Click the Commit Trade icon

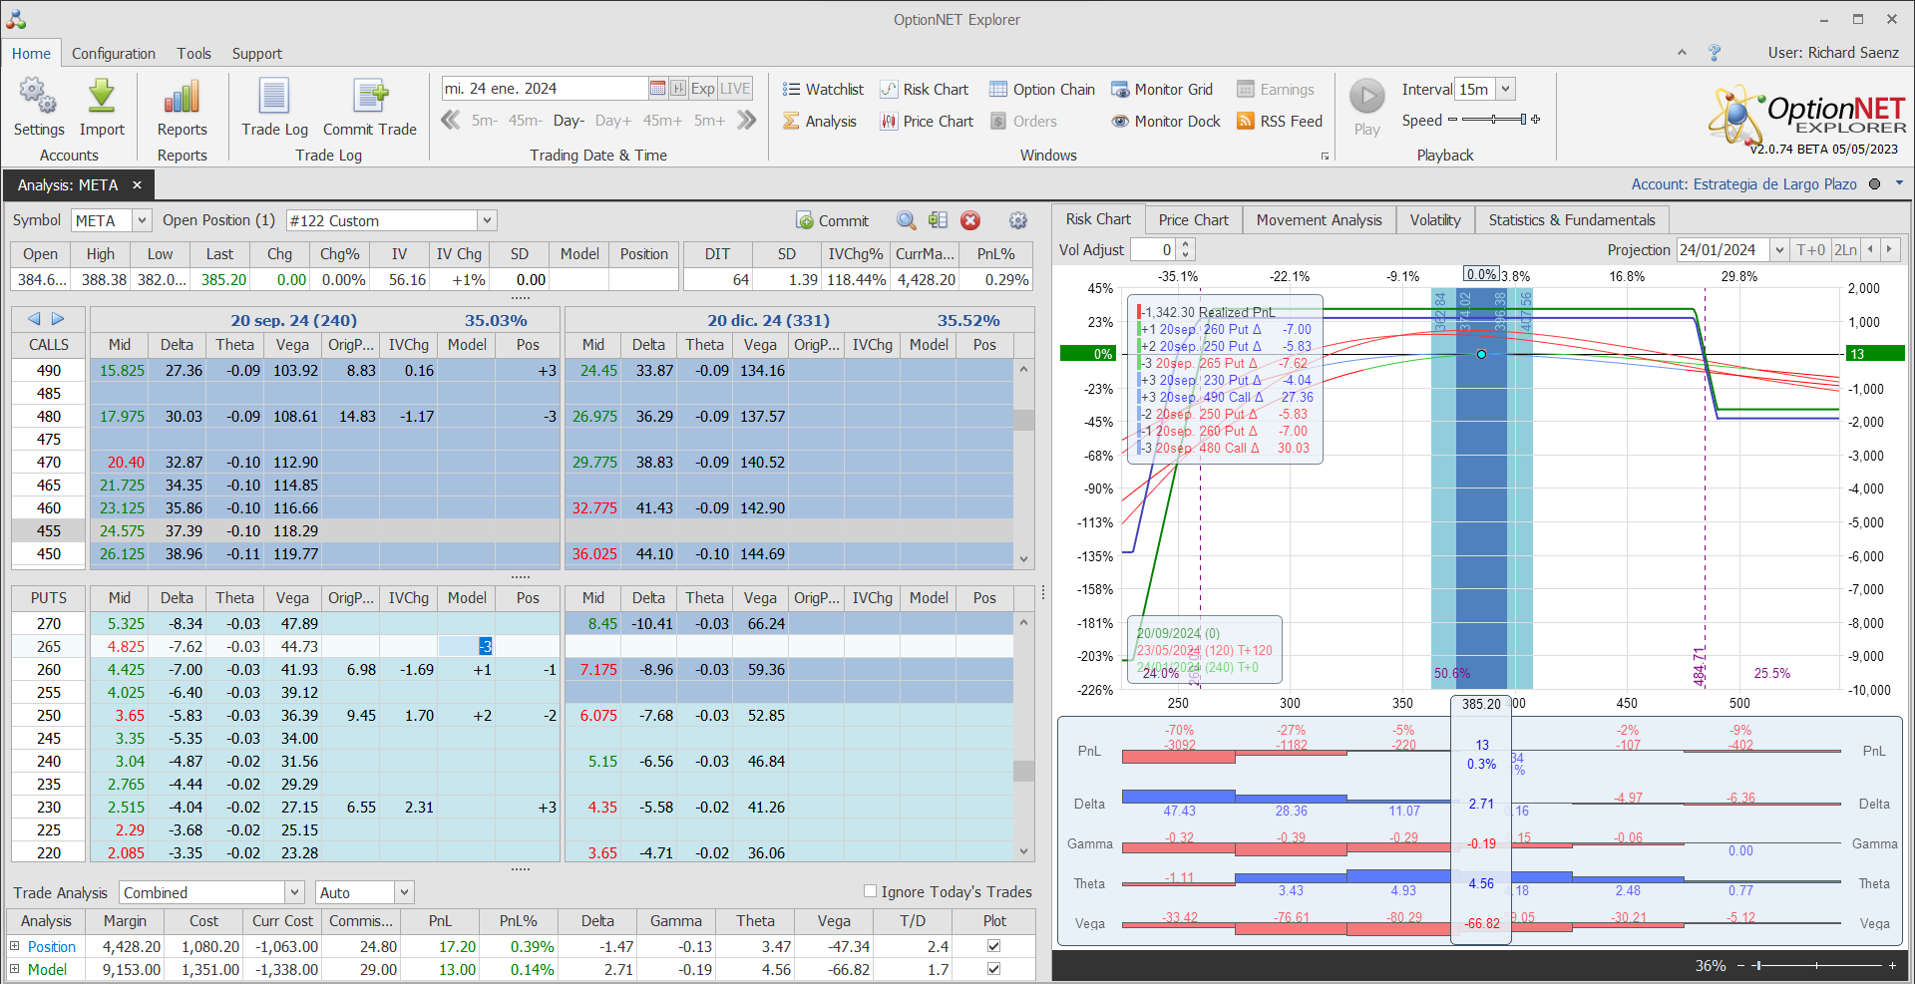pyautogui.click(x=370, y=108)
